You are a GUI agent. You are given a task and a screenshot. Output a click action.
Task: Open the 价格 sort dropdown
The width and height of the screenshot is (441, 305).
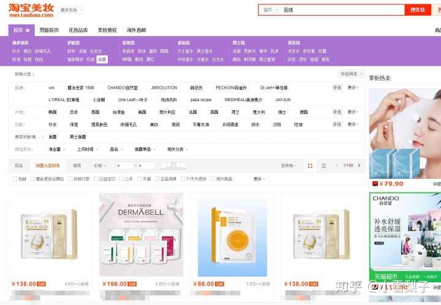tap(100, 165)
